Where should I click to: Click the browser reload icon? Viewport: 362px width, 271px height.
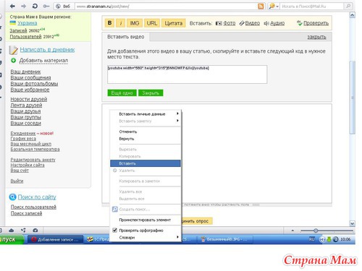click(35, 7)
